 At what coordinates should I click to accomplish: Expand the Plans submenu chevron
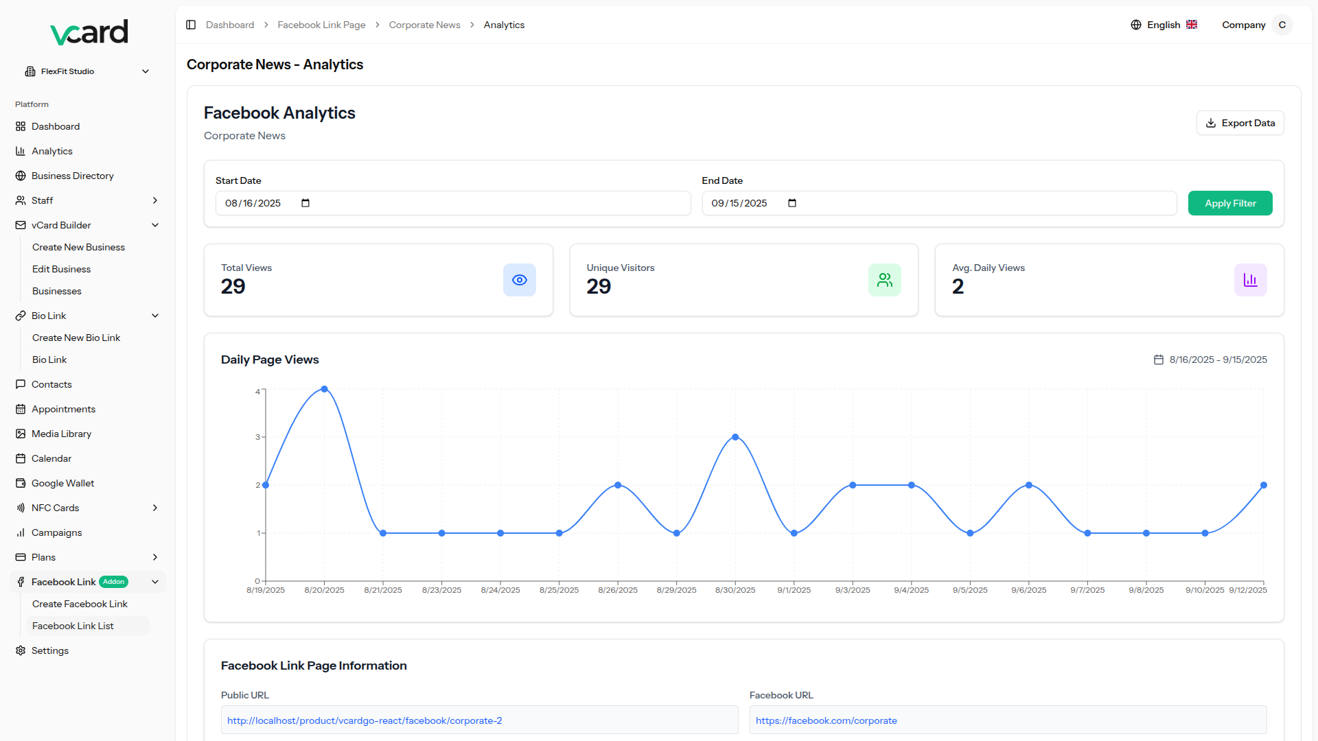[x=155, y=557]
